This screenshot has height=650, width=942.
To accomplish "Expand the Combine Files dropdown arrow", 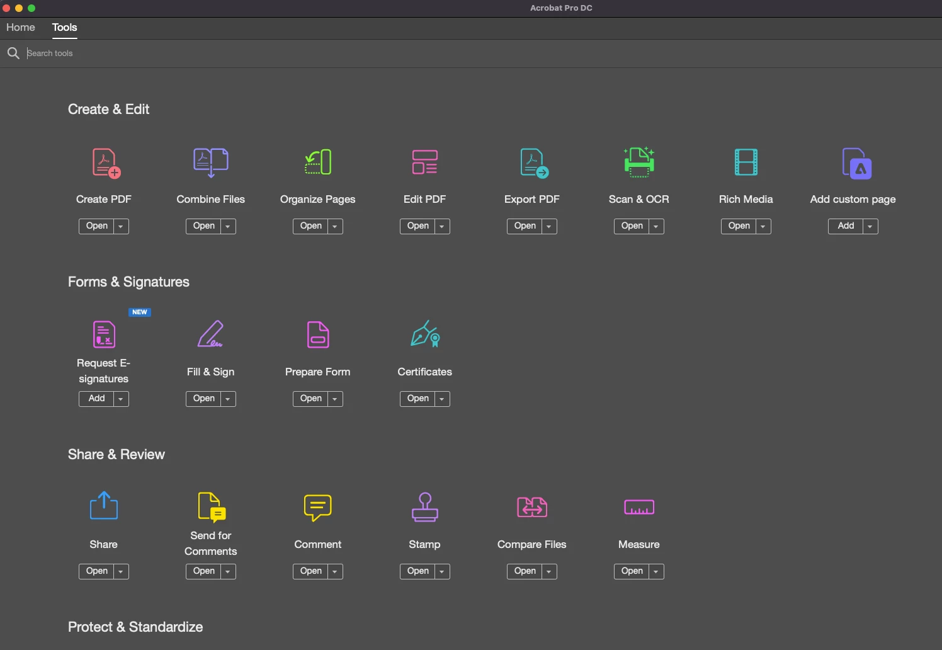I will 228,226.
